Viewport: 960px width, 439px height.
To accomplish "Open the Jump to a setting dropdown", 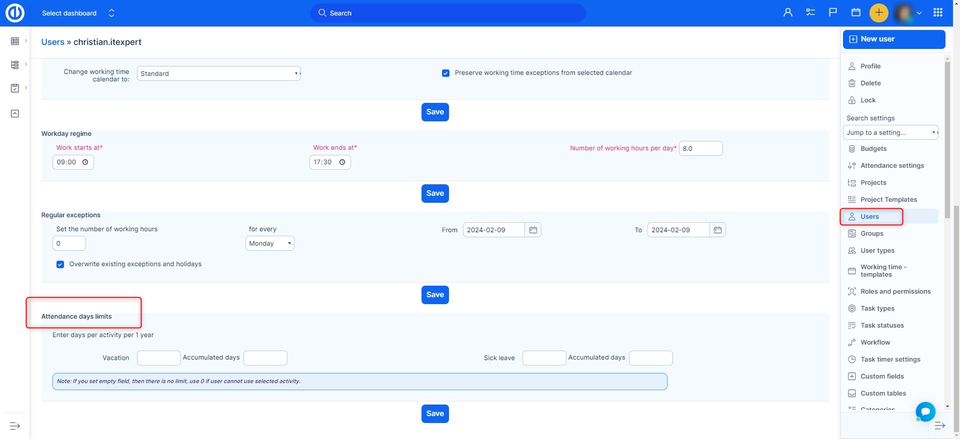I will tap(890, 132).
